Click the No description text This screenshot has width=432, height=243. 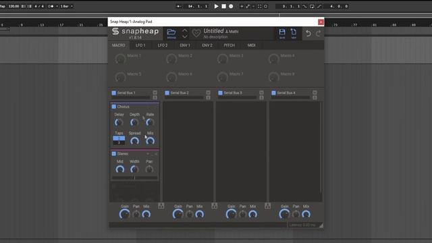(215, 37)
